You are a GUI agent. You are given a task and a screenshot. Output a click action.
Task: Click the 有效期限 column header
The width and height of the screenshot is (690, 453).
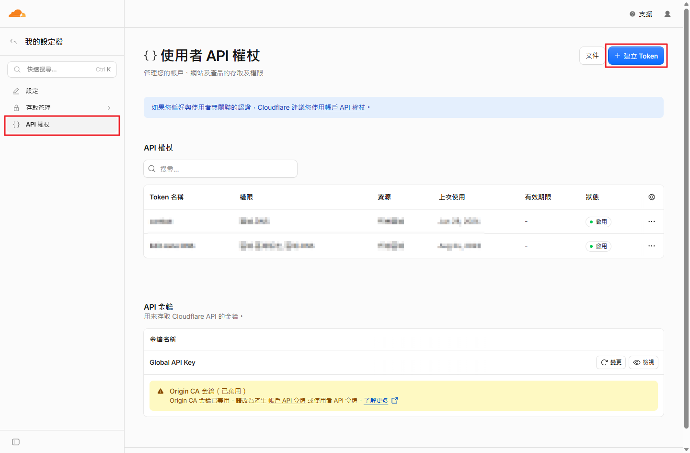click(538, 197)
